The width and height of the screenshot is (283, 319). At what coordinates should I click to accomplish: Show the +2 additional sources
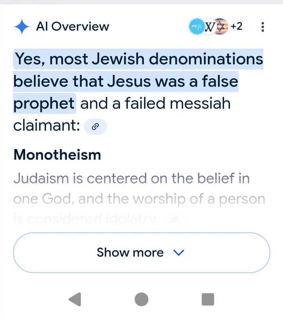237,27
